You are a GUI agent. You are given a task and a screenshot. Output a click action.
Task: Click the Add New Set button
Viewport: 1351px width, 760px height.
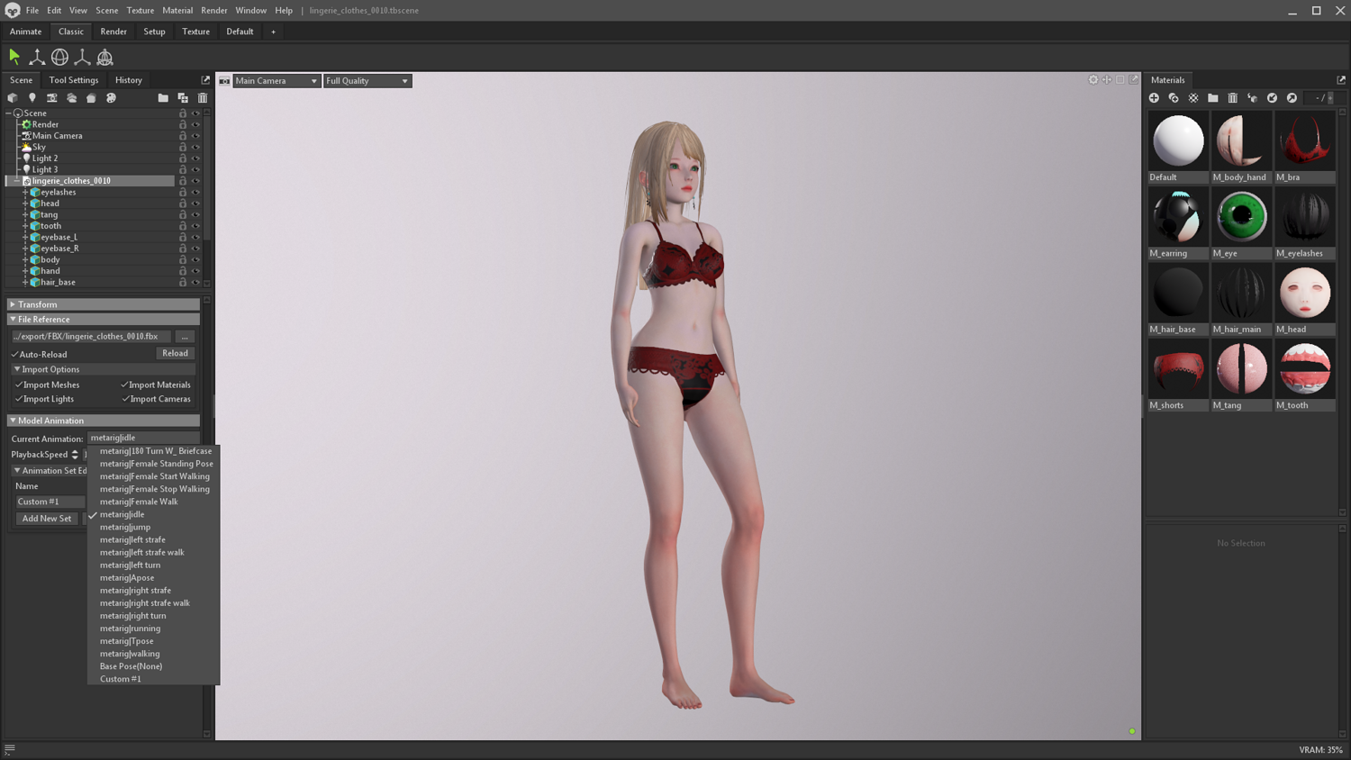coord(47,519)
